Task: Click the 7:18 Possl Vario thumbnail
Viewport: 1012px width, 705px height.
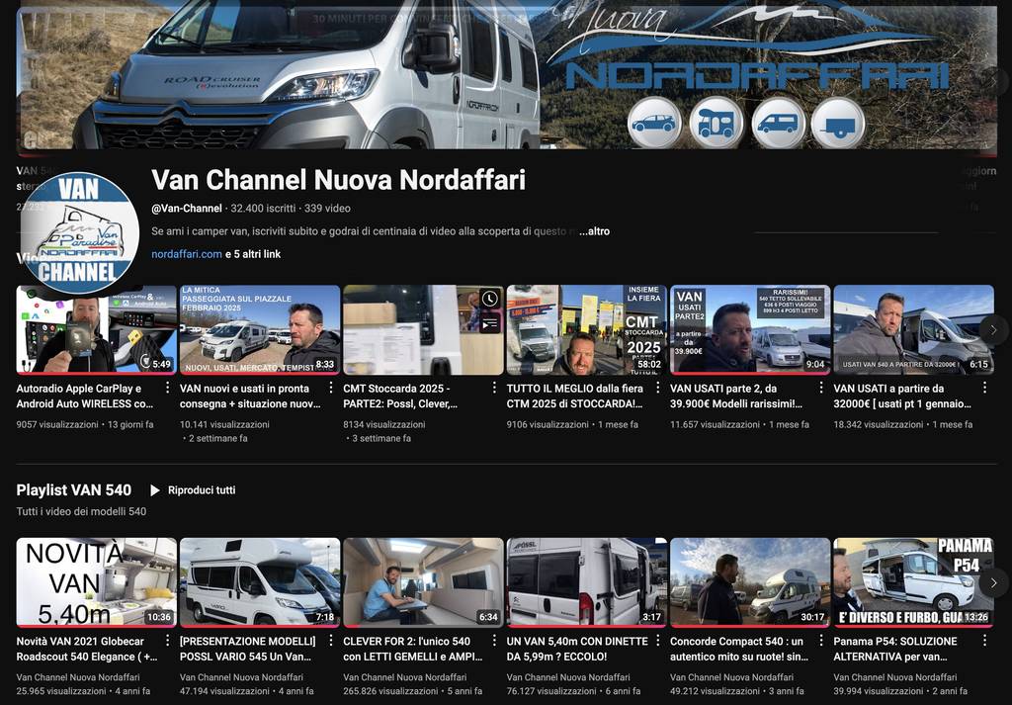Action: 260,582
